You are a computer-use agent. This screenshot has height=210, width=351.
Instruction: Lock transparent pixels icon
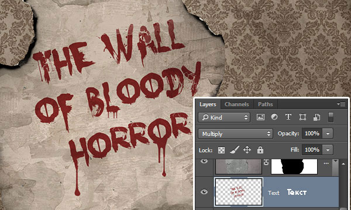pyautogui.click(x=221, y=150)
